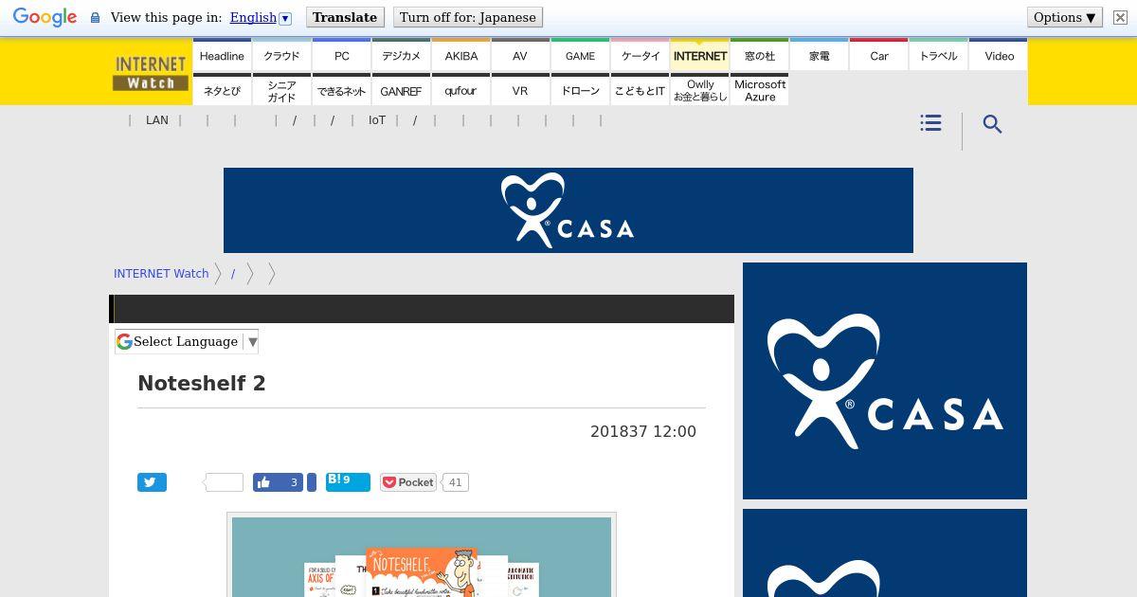Turn off translation for Japanese
The width and height of the screenshot is (1137, 597).
(467, 17)
